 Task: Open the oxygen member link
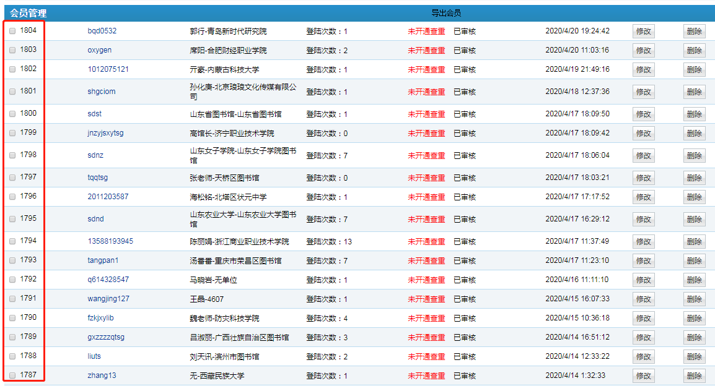[x=100, y=50]
